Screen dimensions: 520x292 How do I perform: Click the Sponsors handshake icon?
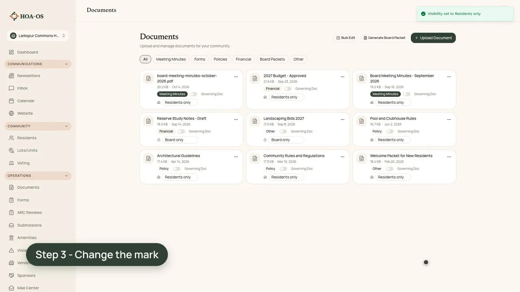click(x=11, y=275)
